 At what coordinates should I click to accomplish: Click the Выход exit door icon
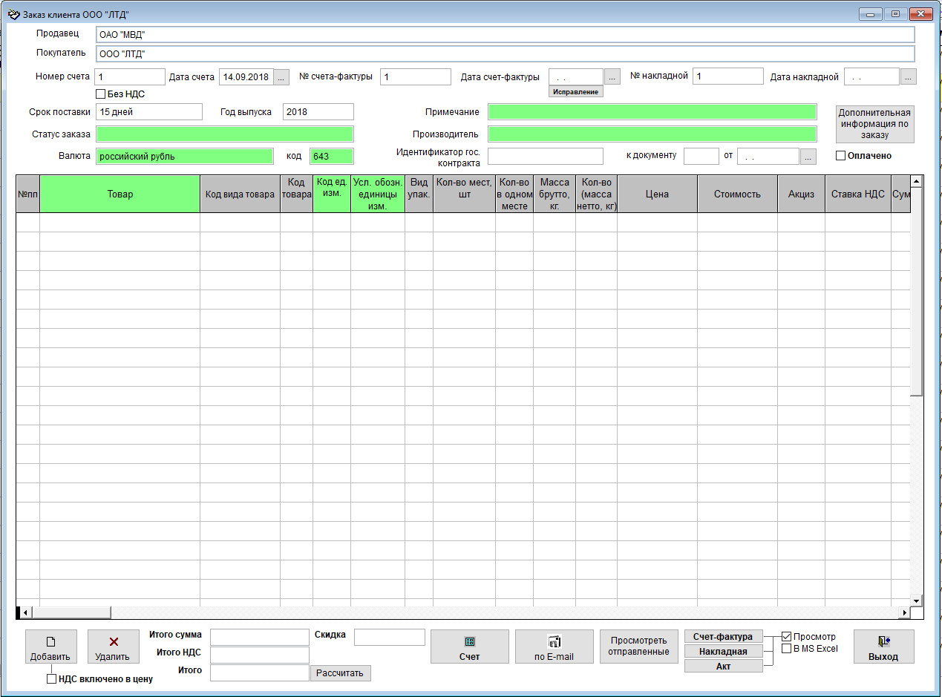[x=883, y=642]
